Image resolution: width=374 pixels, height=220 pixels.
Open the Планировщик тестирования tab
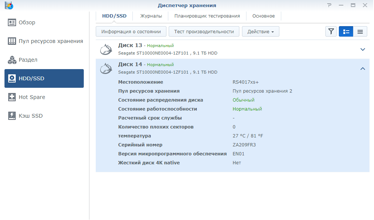[207, 16]
